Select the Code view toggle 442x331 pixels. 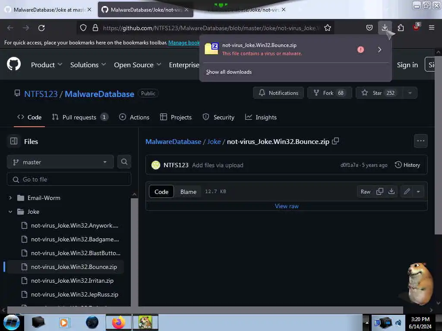[x=161, y=192]
